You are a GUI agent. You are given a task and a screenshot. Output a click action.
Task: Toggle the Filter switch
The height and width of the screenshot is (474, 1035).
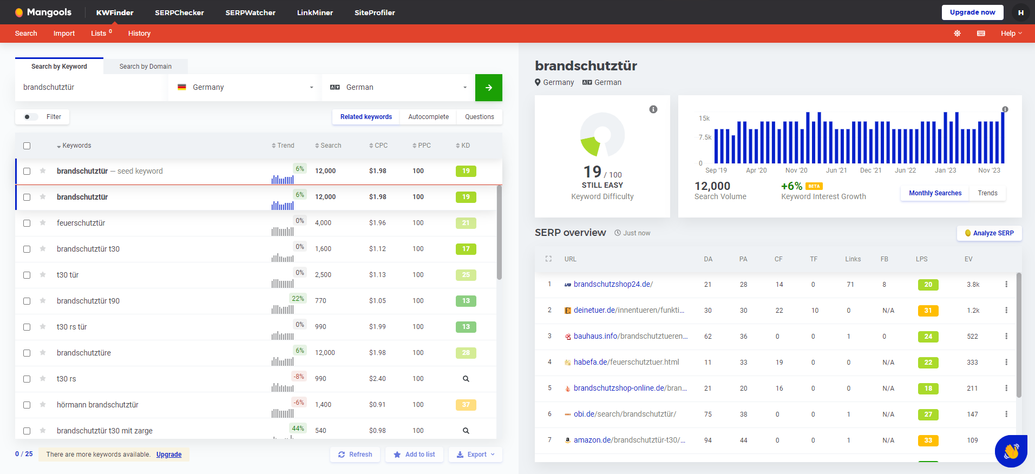[x=31, y=117]
